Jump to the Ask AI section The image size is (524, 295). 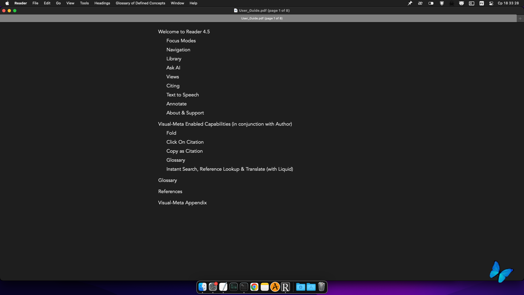click(x=173, y=68)
